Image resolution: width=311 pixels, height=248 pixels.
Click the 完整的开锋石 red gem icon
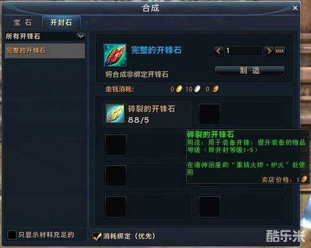[x=115, y=55]
